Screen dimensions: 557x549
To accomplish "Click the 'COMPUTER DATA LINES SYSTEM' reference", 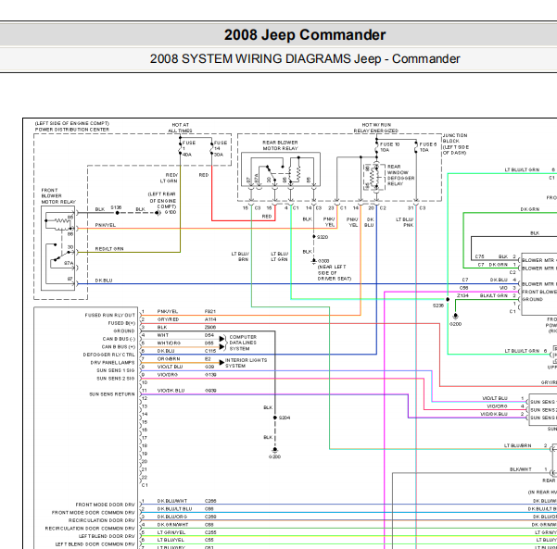I will coord(243,343).
